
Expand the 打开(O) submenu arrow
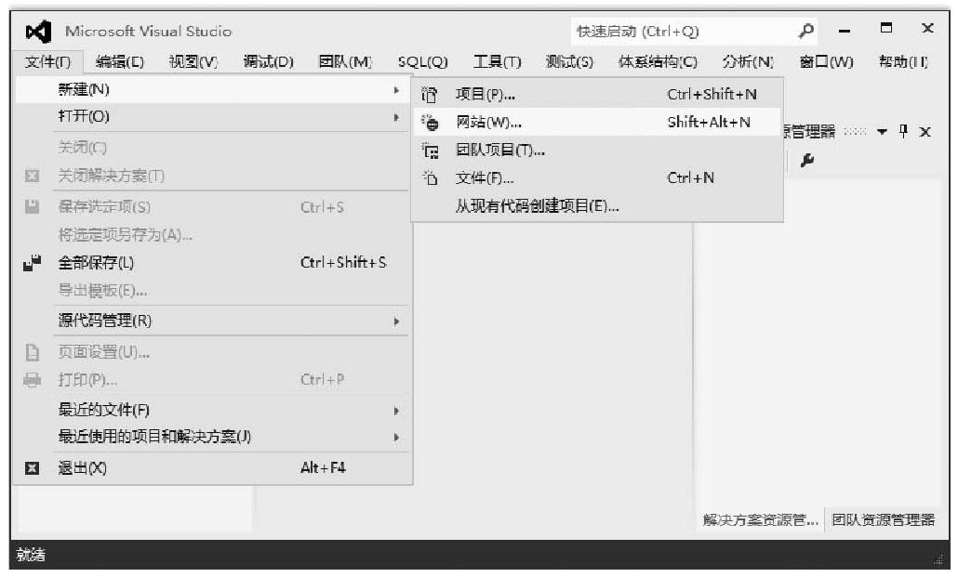396,117
